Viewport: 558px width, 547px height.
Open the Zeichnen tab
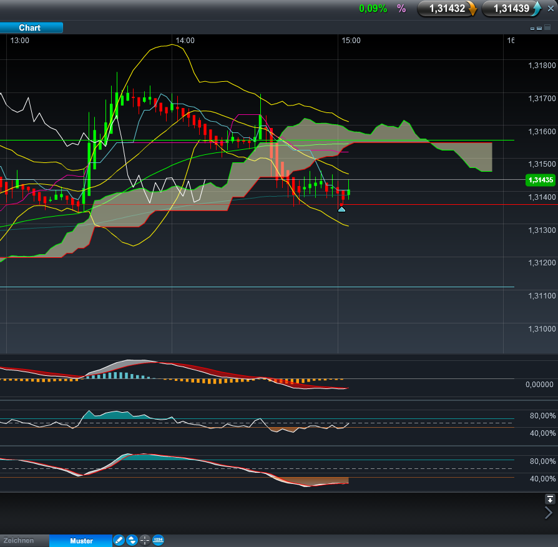click(24, 541)
